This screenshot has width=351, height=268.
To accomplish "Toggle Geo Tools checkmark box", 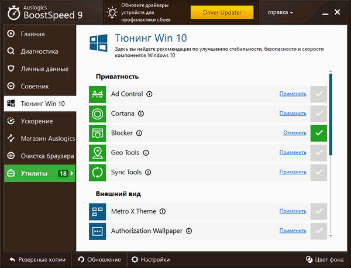I will tap(319, 153).
